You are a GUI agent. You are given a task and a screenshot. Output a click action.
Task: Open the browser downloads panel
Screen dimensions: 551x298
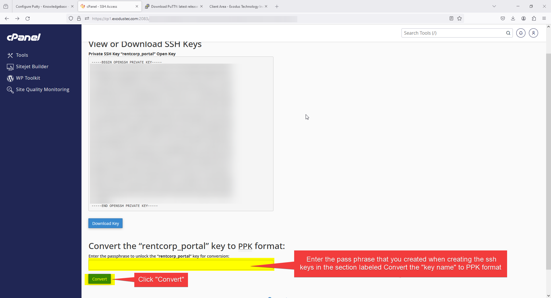[x=513, y=19]
